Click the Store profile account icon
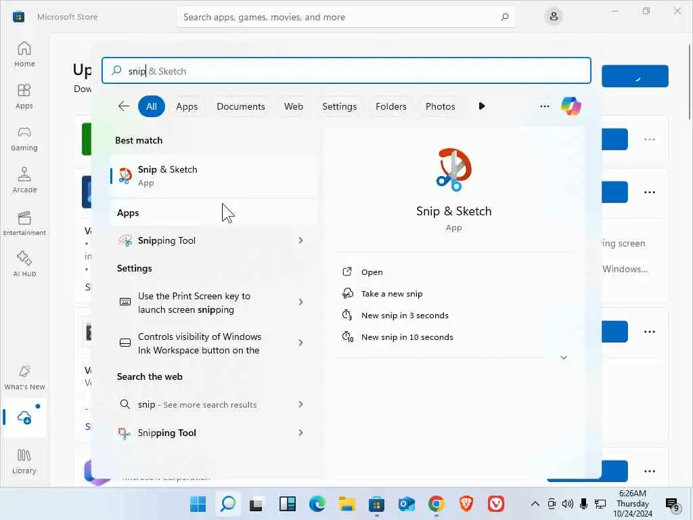The height and width of the screenshot is (520, 693). click(x=554, y=17)
